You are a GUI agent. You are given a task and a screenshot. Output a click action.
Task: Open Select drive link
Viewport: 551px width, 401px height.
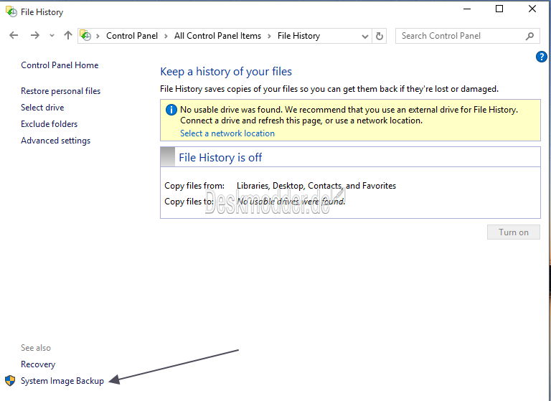[x=42, y=108]
